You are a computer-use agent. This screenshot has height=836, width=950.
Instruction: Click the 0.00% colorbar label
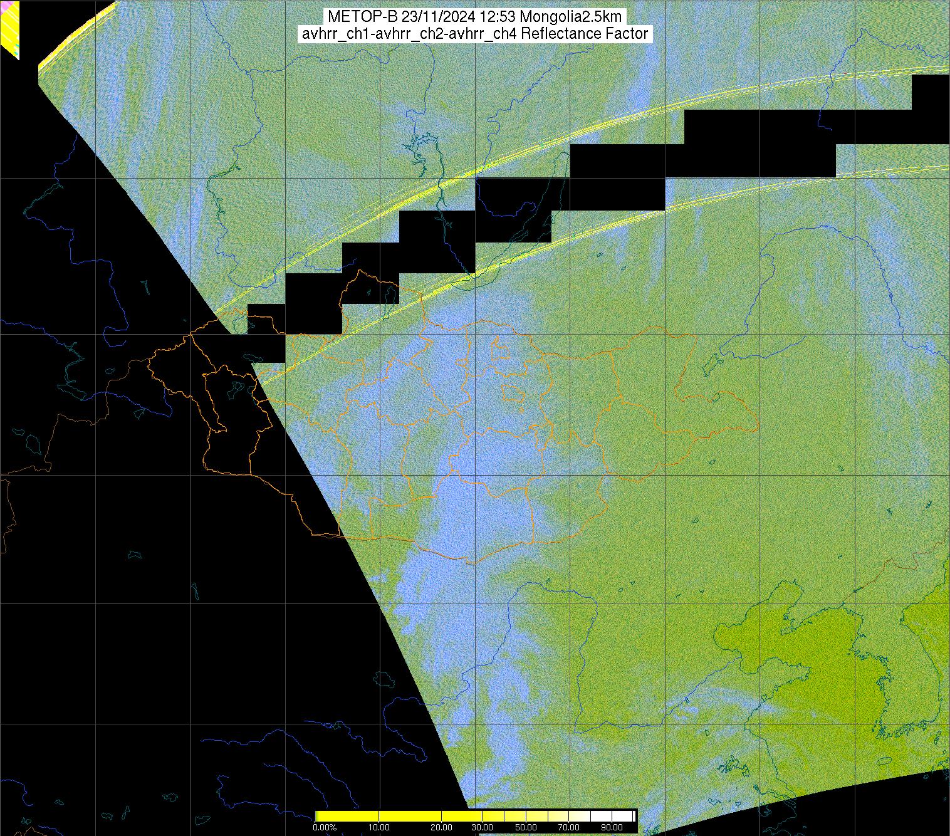click(x=326, y=828)
